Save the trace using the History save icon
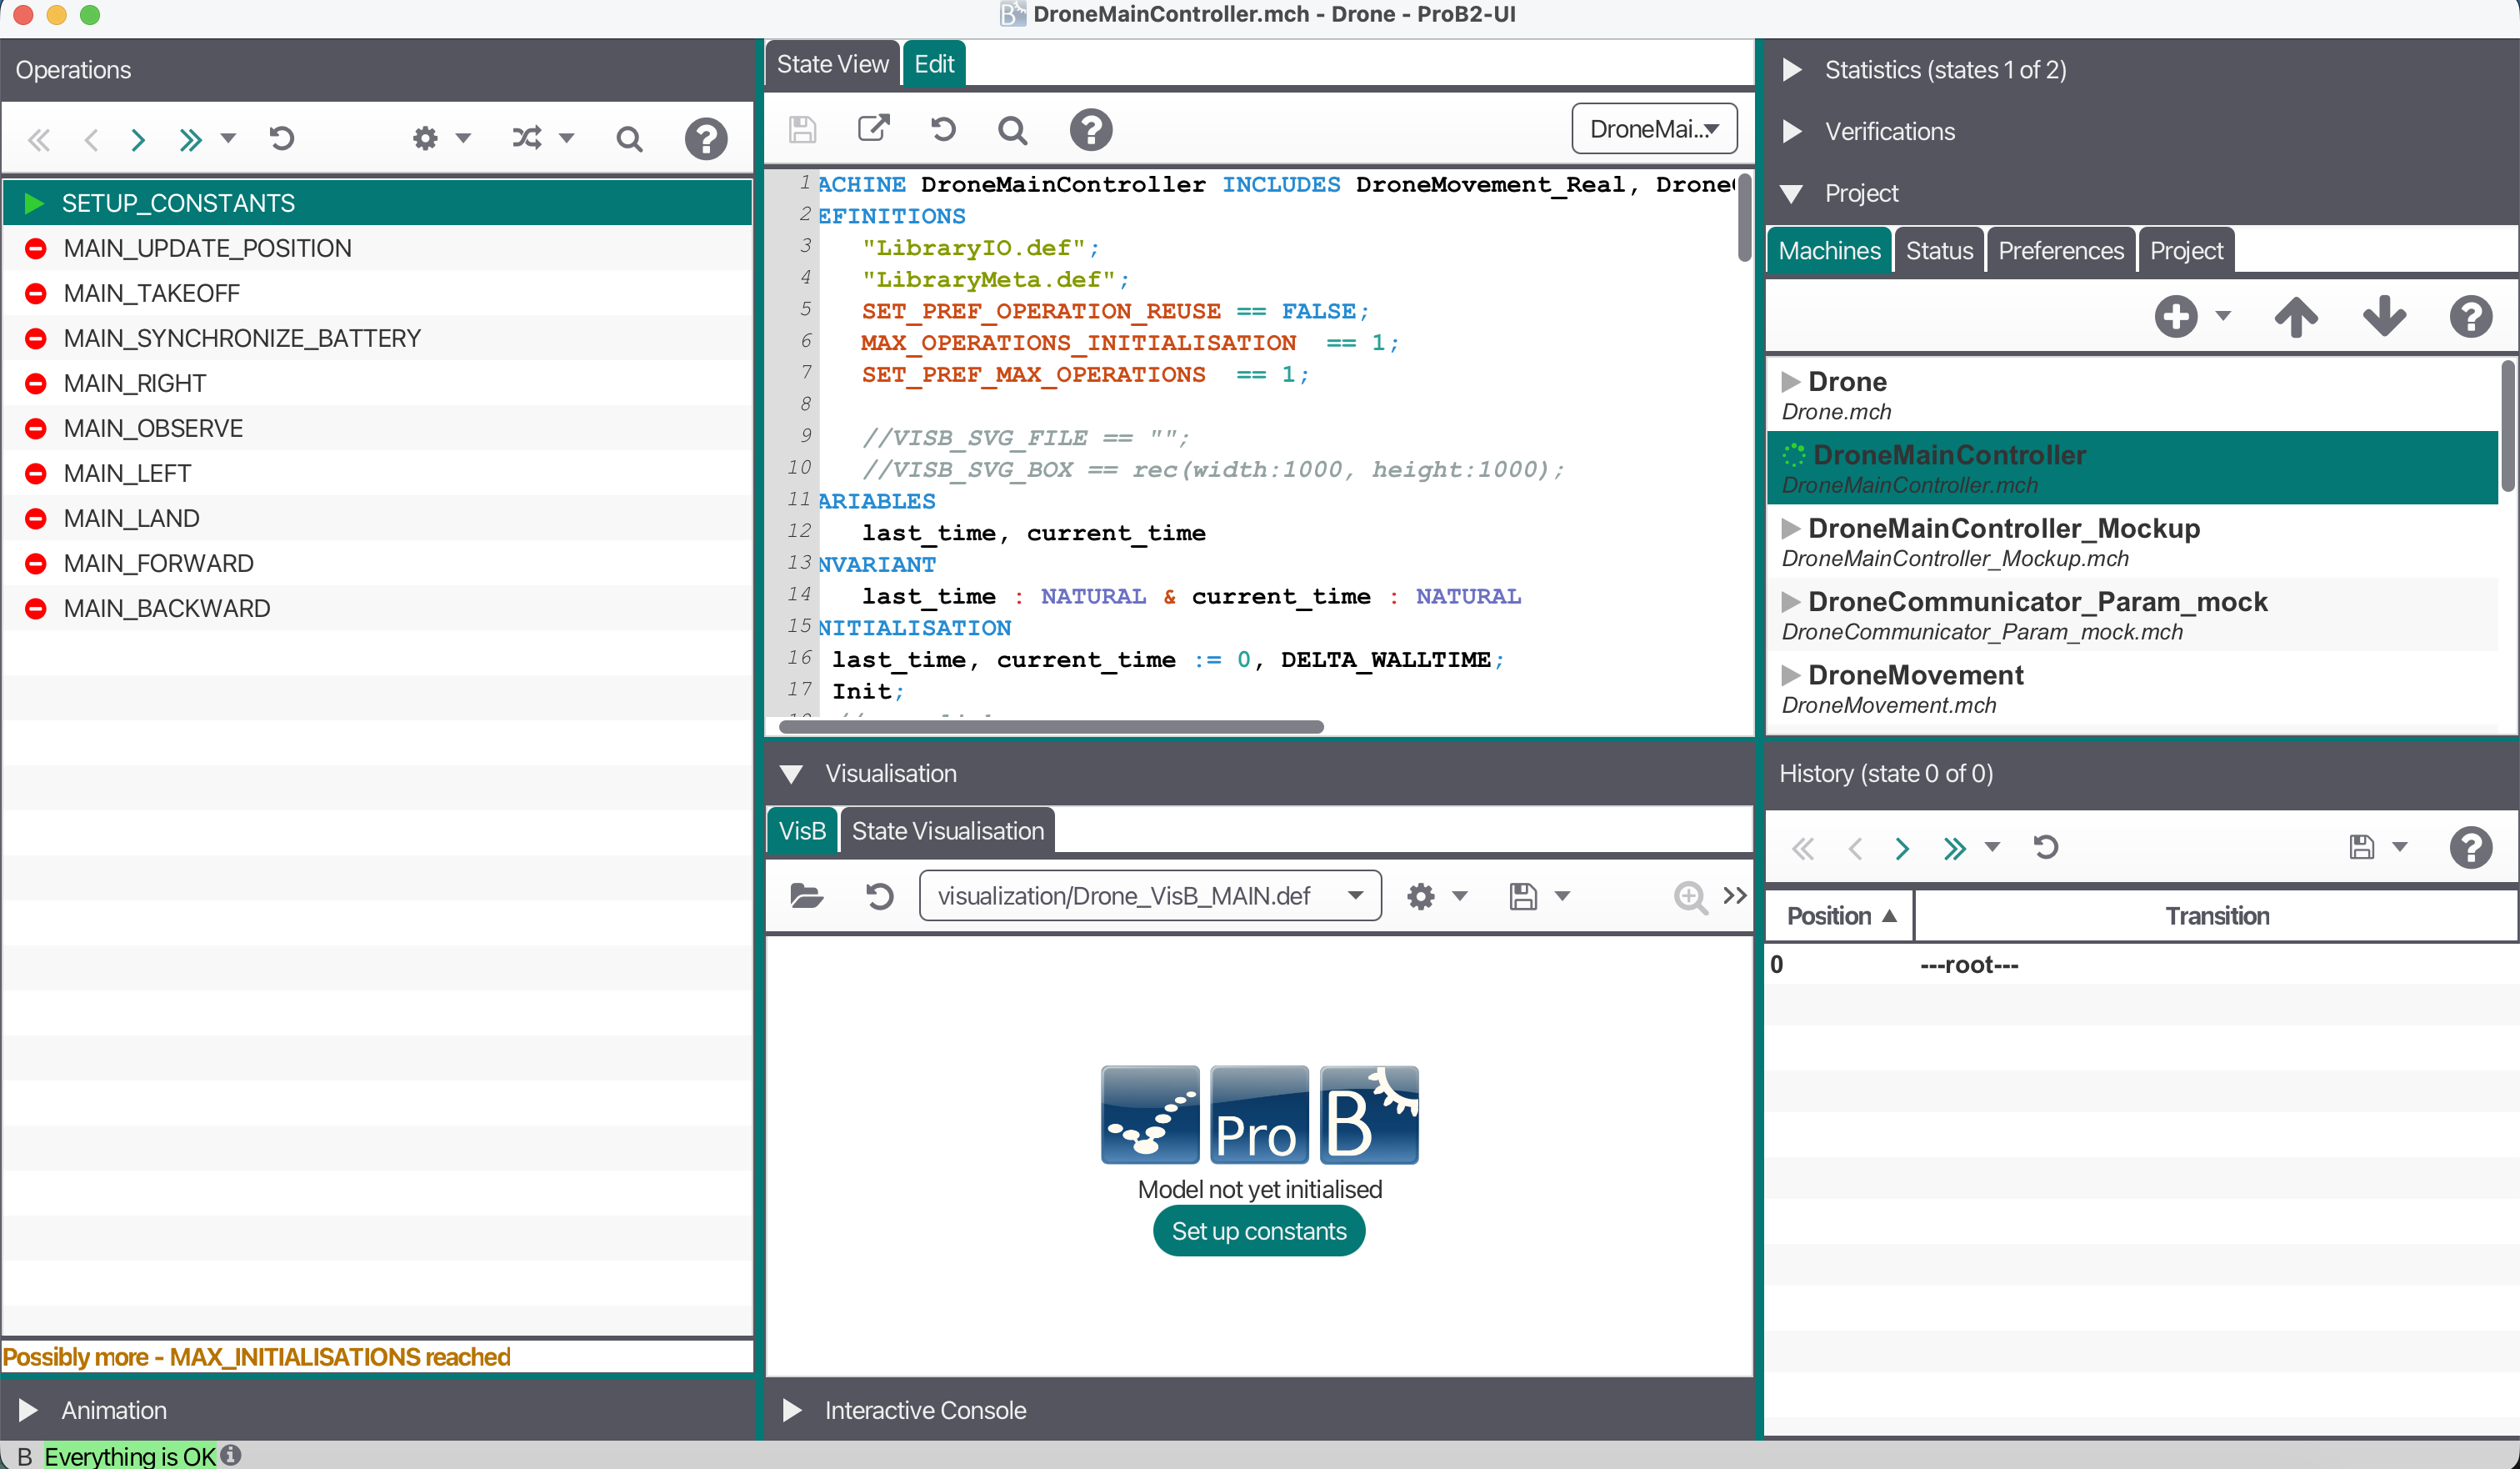Image resolution: width=2520 pixels, height=1469 pixels. tap(2360, 848)
